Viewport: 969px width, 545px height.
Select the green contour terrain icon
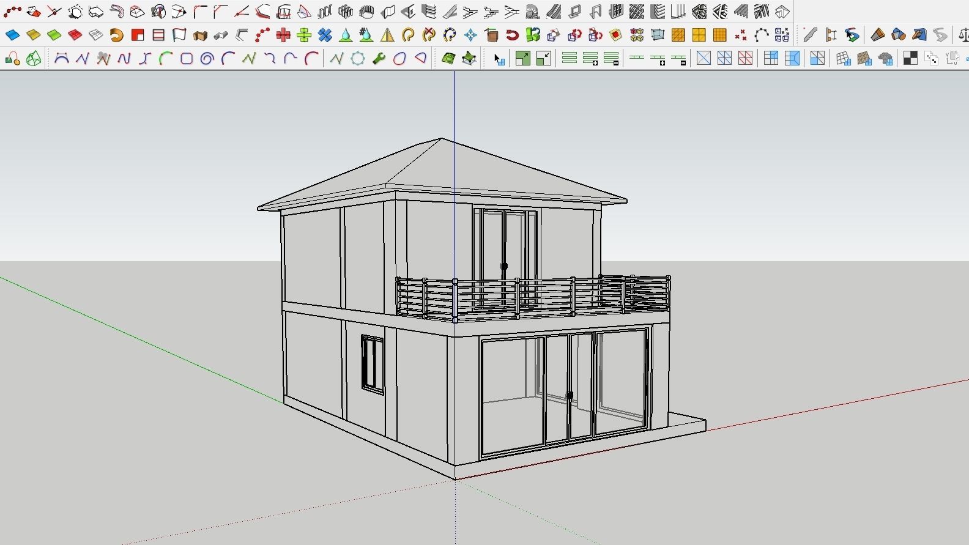tap(448, 59)
